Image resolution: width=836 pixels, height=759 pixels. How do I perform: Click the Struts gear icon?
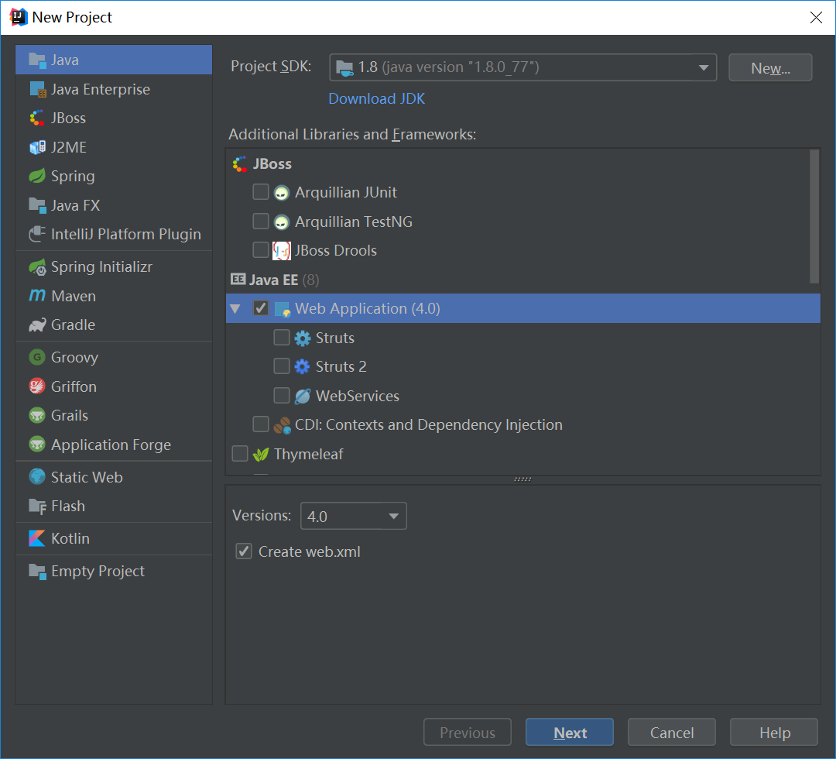303,338
